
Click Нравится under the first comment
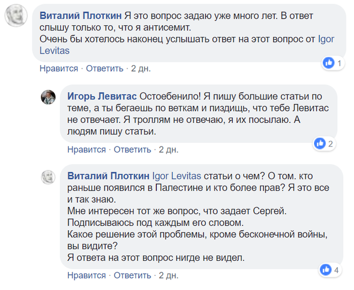[x=59, y=69]
